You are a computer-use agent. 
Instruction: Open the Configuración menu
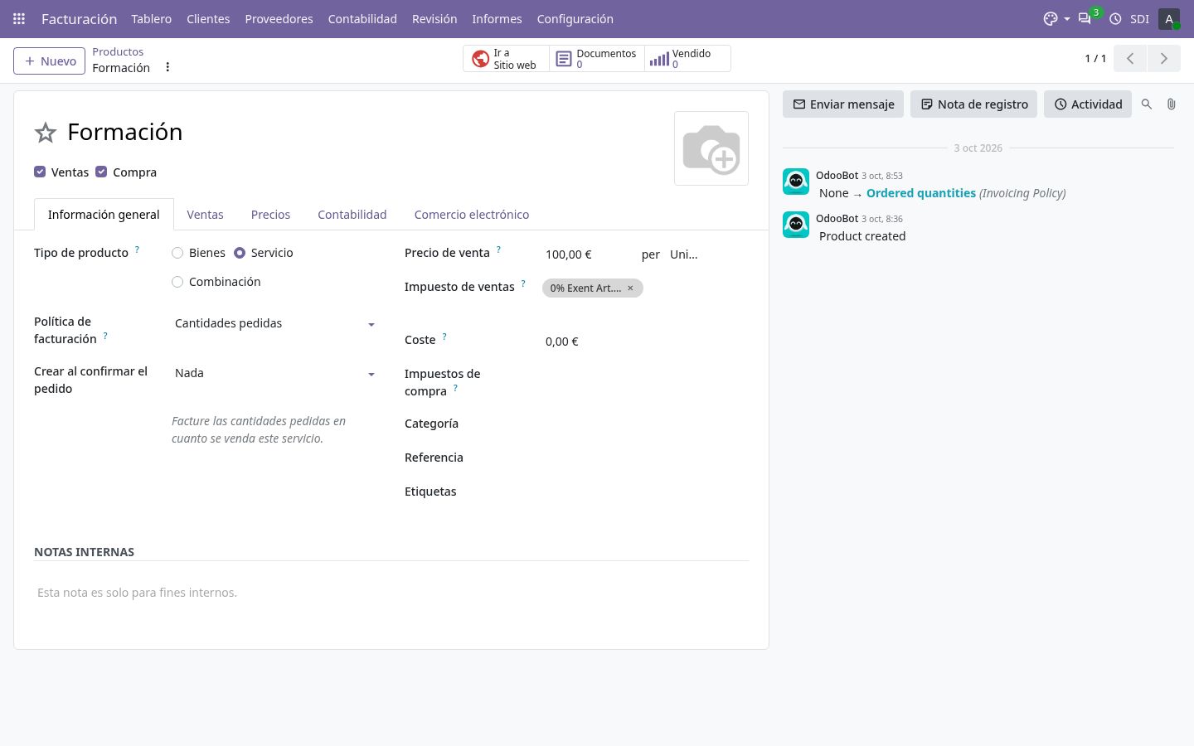click(x=575, y=18)
